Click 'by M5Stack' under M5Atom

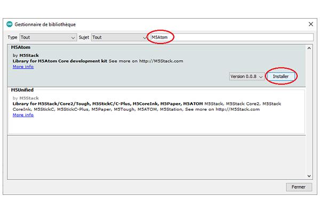click(26, 55)
